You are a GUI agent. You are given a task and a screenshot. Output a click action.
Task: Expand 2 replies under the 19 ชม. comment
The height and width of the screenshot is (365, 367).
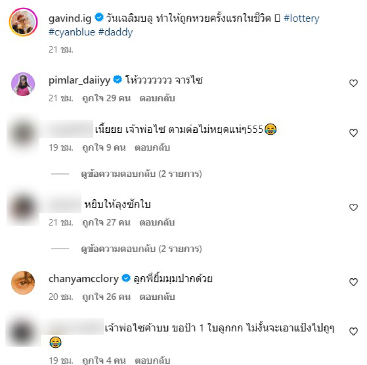coord(141,174)
